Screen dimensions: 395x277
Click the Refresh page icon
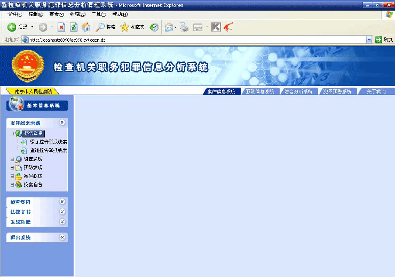coord(74,27)
